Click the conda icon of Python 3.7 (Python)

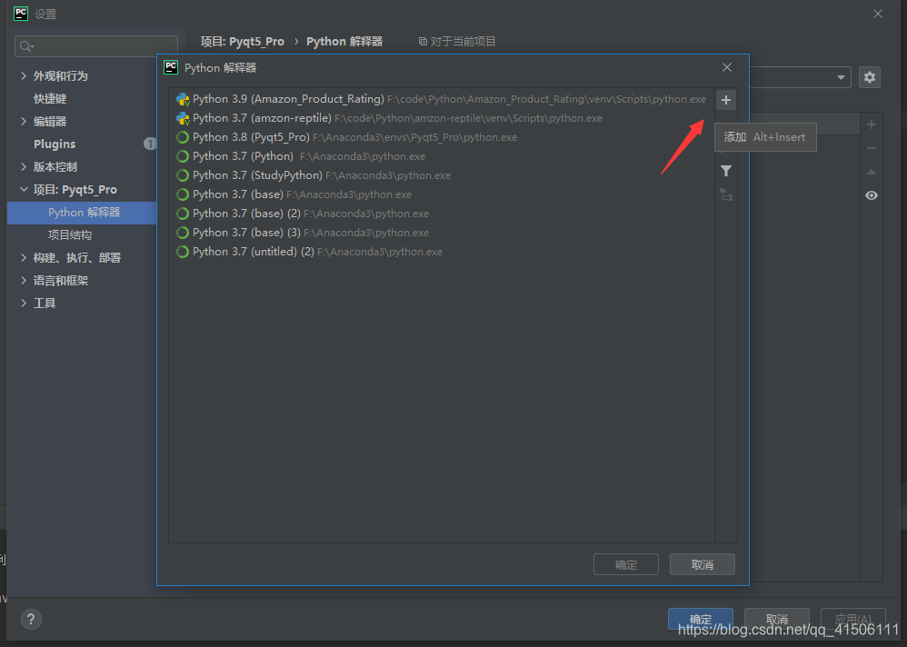pyautogui.click(x=182, y=156)
